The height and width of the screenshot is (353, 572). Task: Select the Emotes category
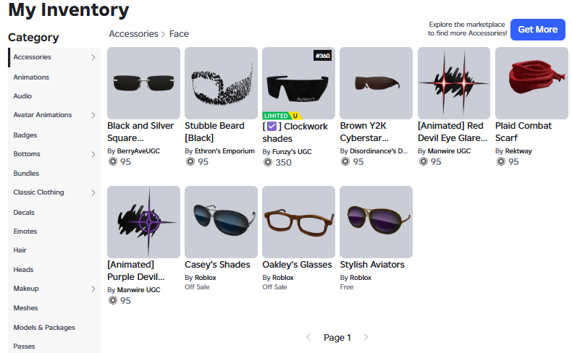[x=25, y=231]
